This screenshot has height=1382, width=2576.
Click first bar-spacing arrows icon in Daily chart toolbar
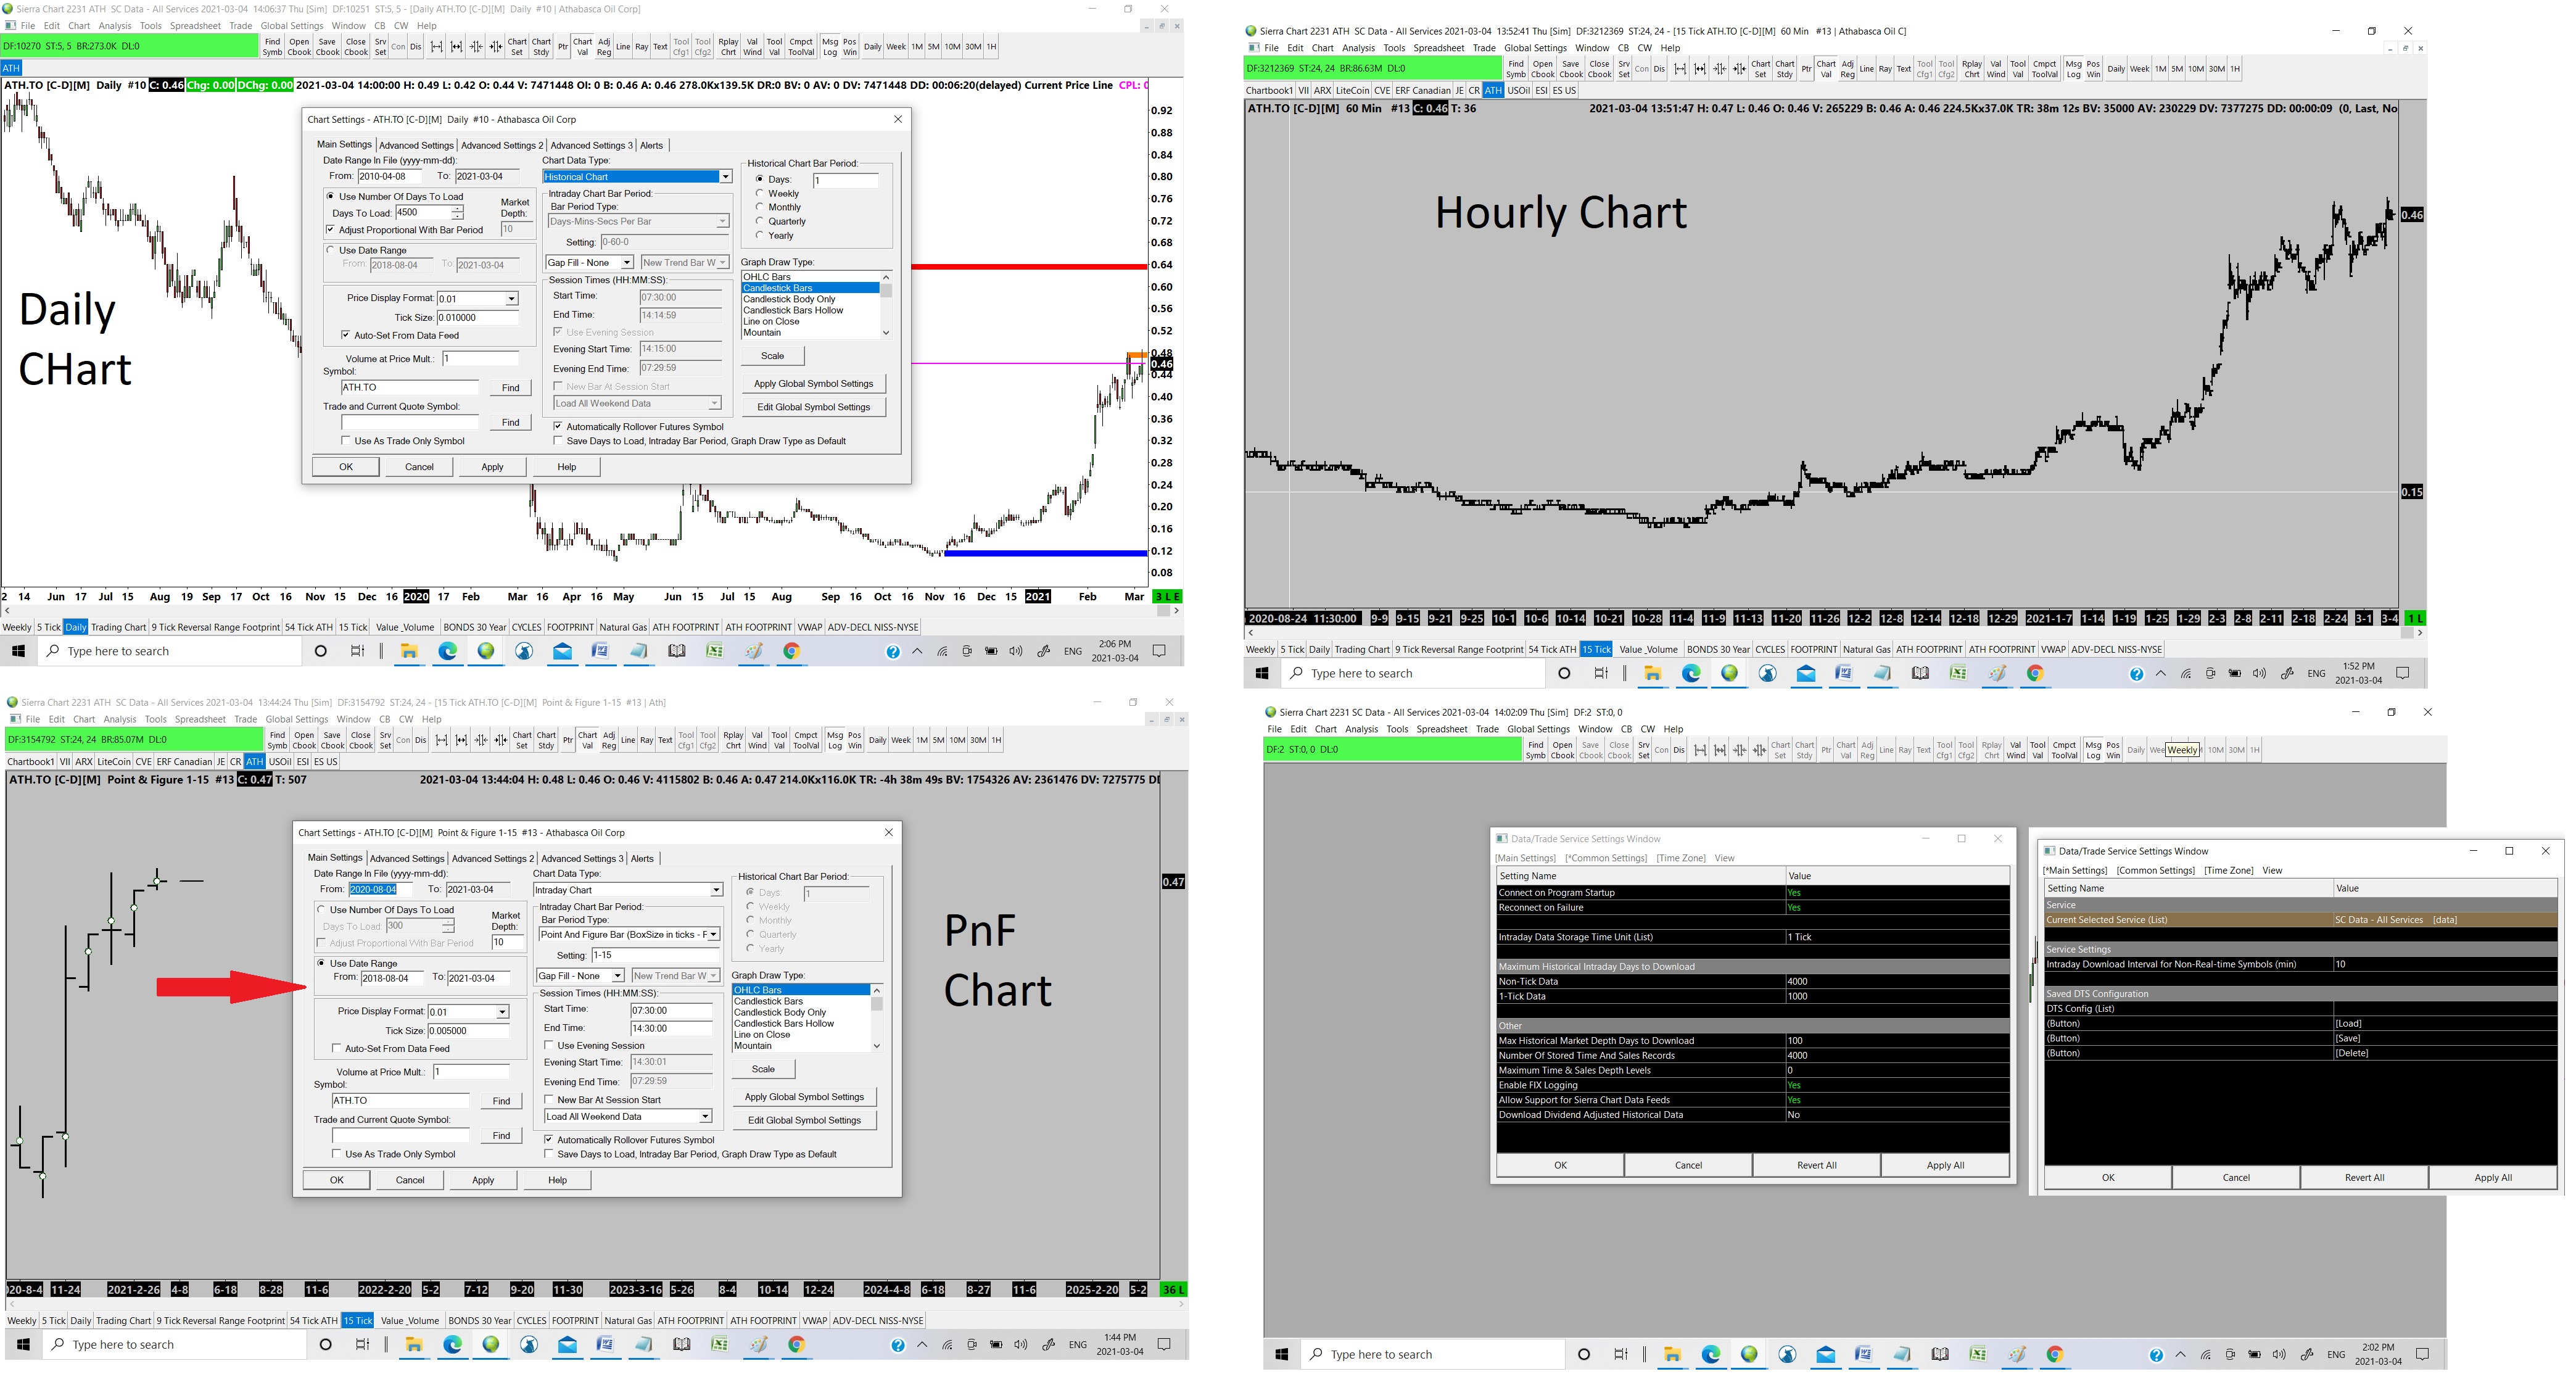(x=437, y=47)
